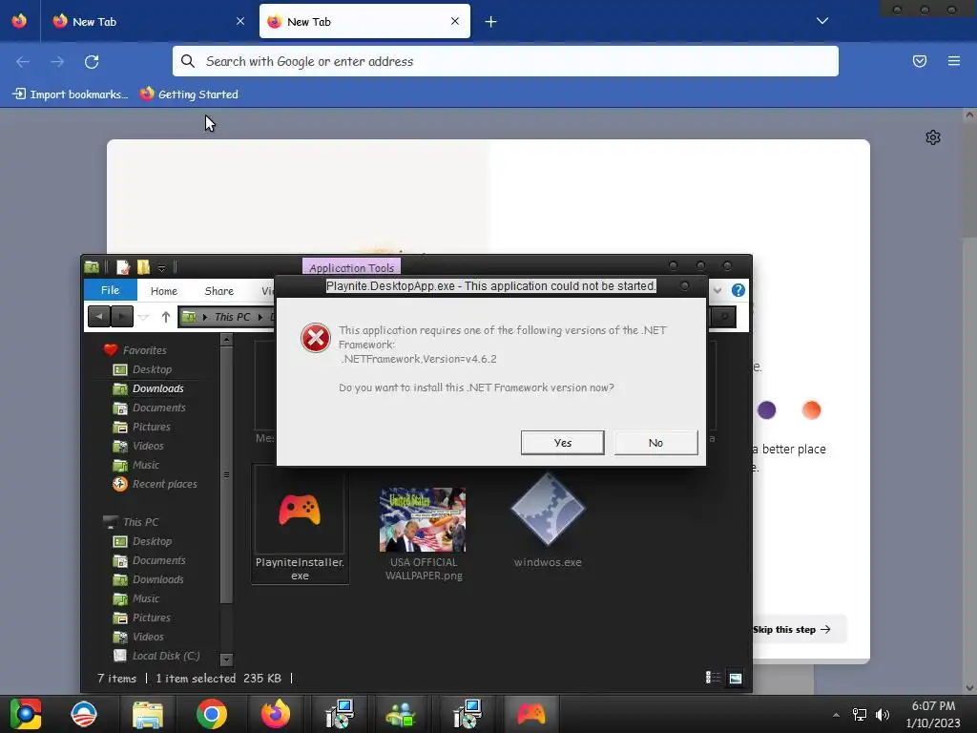Expand the Explorer ribbon chevron
This screenshot has height=733, width=977.
(x=717, y=290)
